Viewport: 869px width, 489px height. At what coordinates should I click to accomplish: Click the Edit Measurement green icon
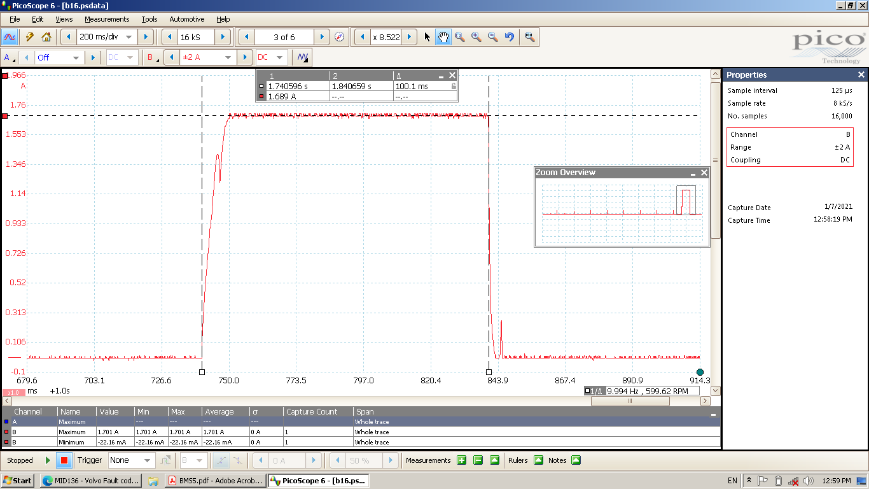click(x=494, y=460)
